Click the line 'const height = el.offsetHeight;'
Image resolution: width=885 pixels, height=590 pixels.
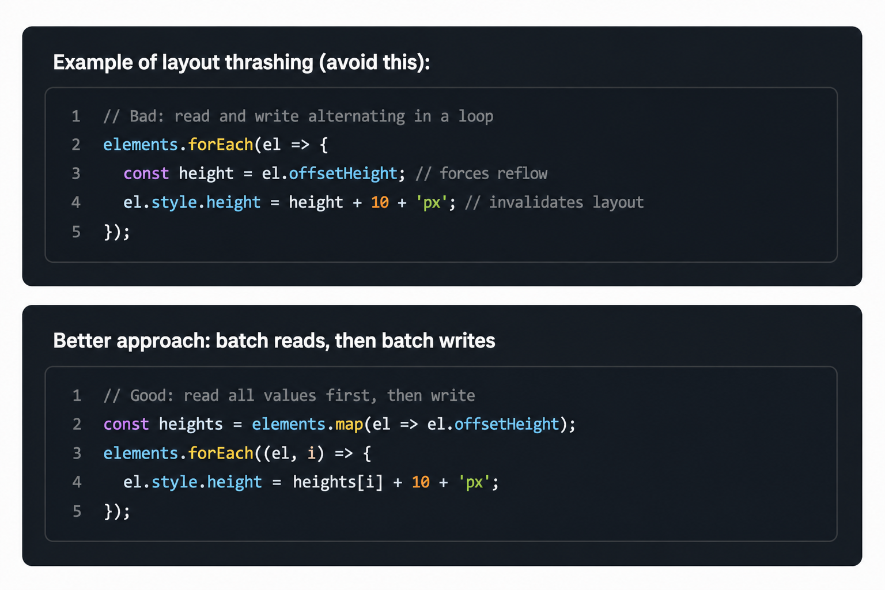point(264,173)
